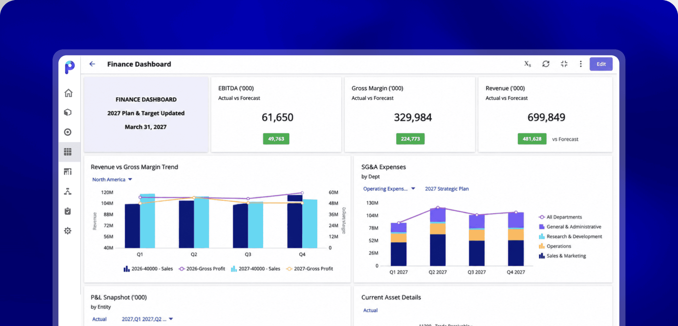Click the Revenue value 699,849
Screen dimensions: 678x326
[x=546, y=117]
